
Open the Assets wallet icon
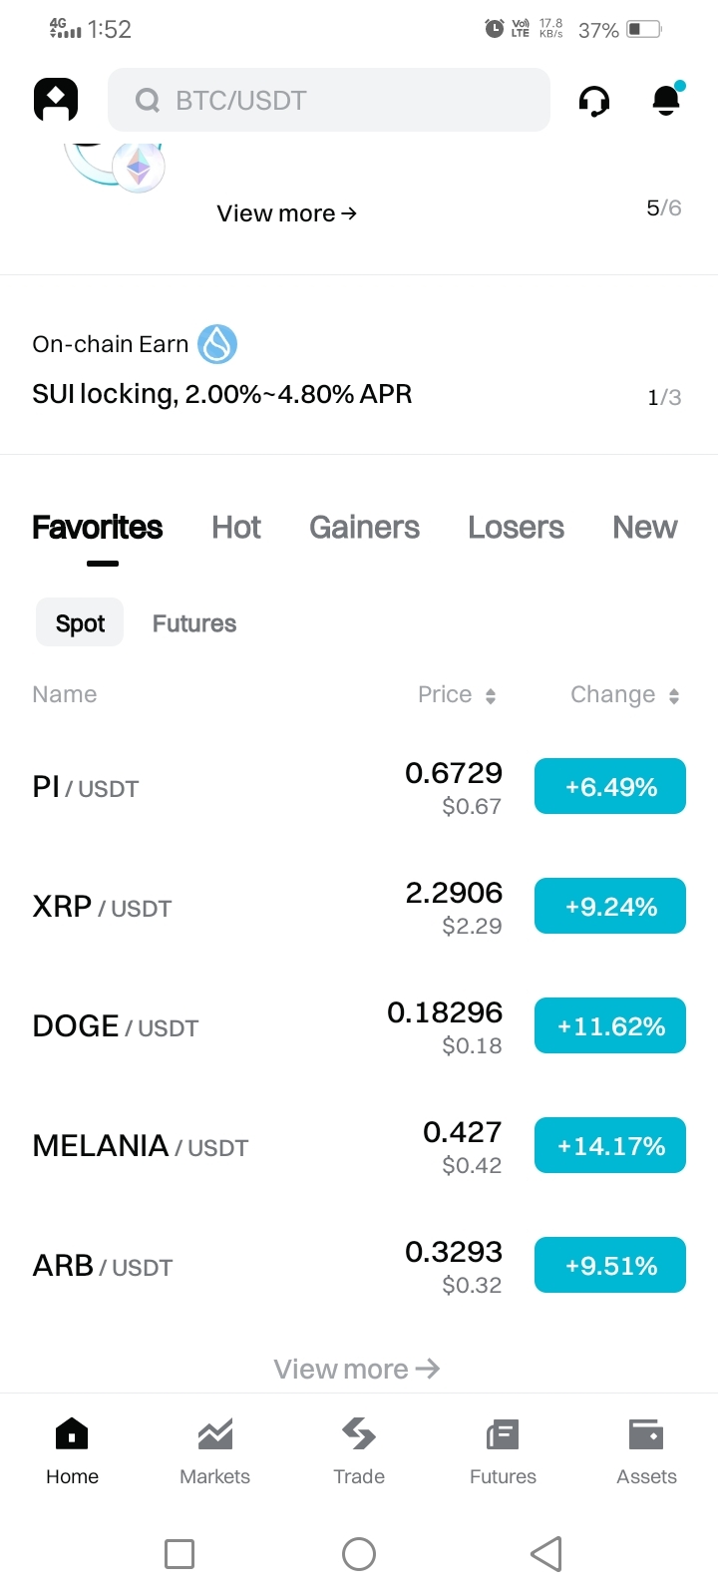click(646, 1434)
